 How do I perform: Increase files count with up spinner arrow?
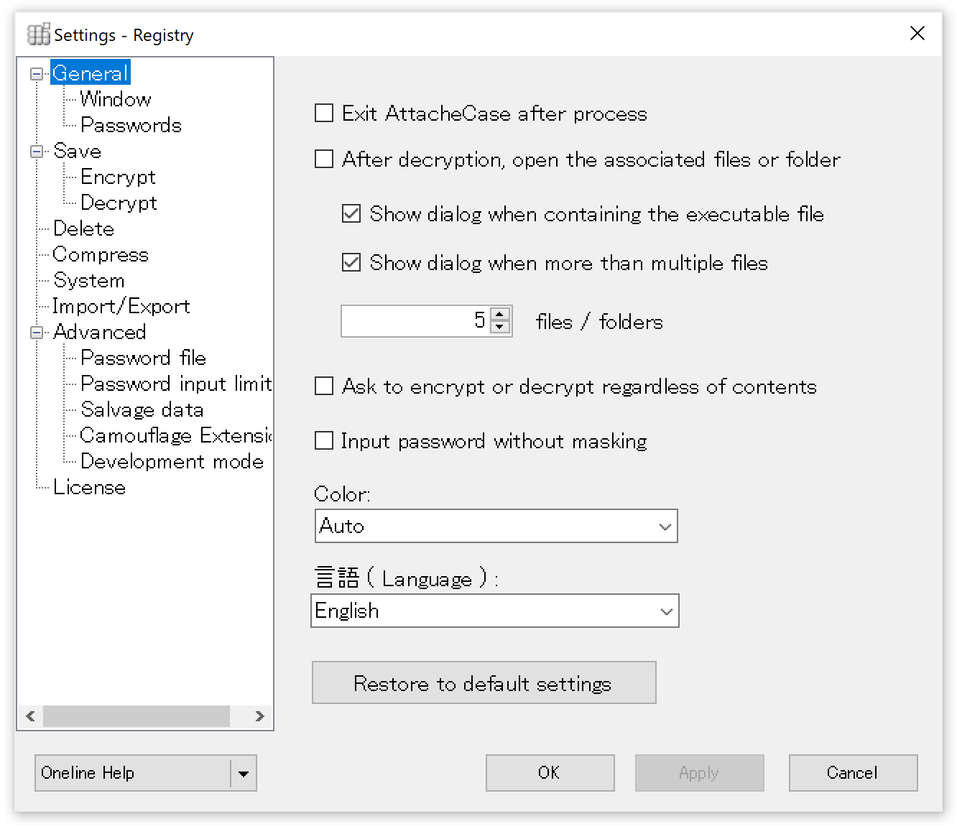pos(501,314)
